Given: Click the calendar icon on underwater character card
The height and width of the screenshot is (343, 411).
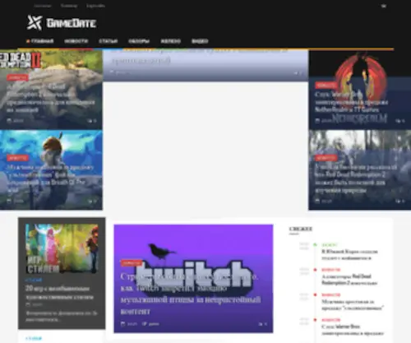Looking at the screenshot, I should (9, 201).
